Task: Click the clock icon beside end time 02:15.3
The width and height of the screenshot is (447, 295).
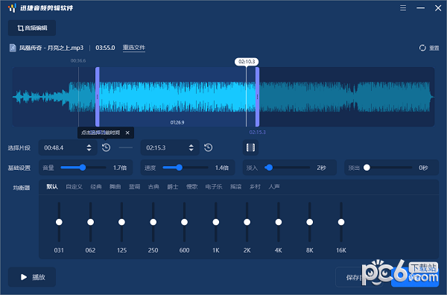Action: click(x=208, y=147)
